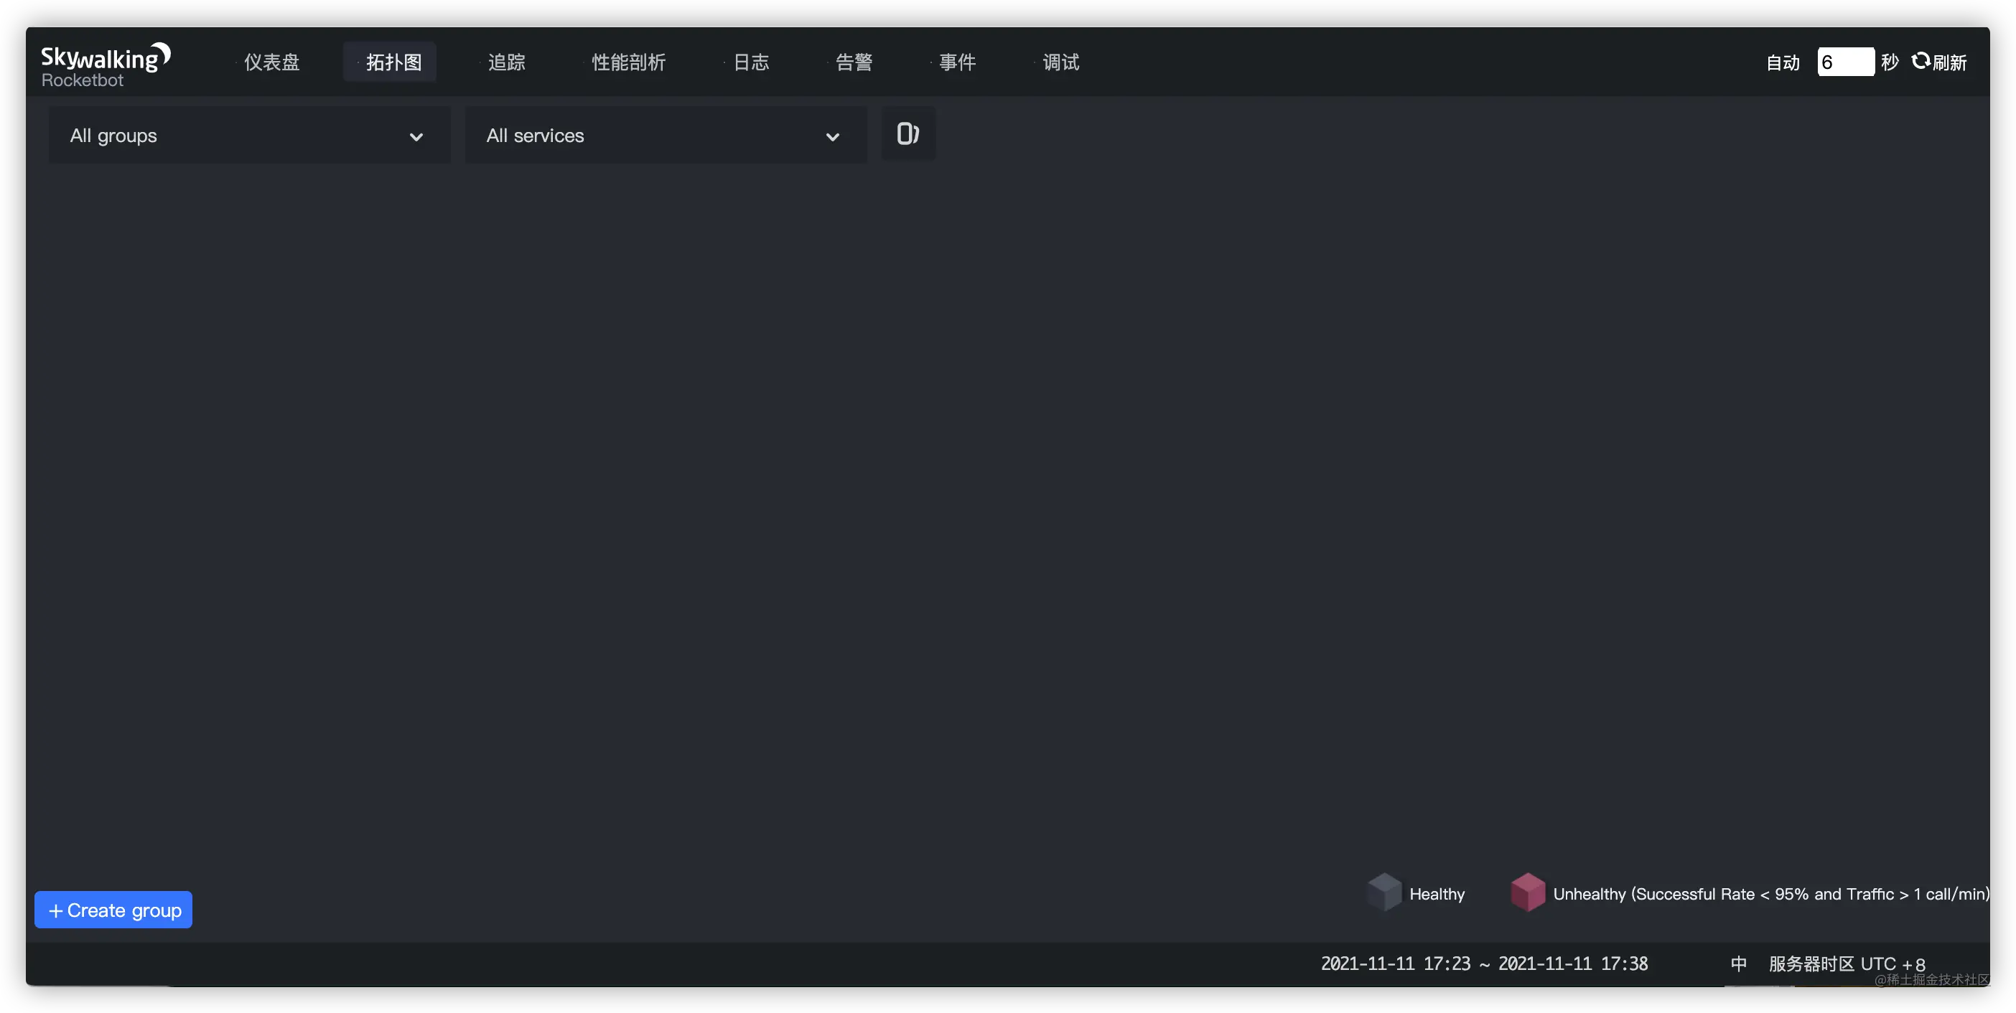Open the 告警 alarm tab
This screenshot has width=2016, height=1013.
[852, 62]
